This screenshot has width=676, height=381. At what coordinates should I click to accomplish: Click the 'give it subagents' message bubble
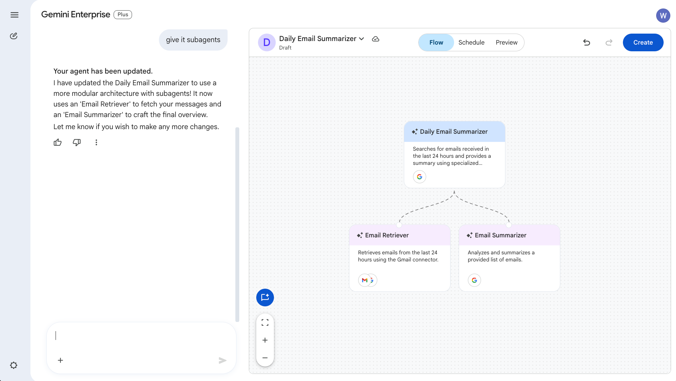tap(193, 40)
